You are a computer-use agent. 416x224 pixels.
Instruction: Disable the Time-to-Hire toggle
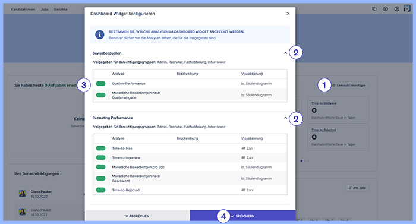point(100,148)
